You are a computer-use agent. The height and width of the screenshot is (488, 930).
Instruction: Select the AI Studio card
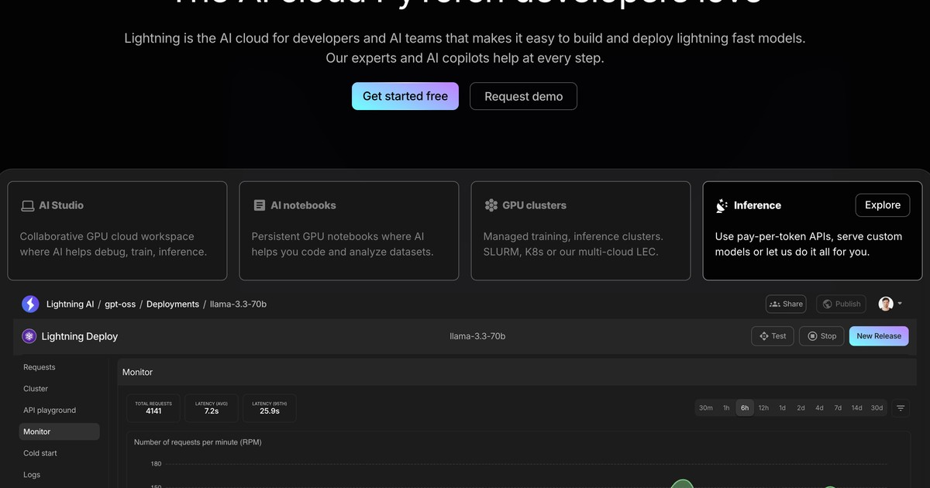(x=117, y=231)
